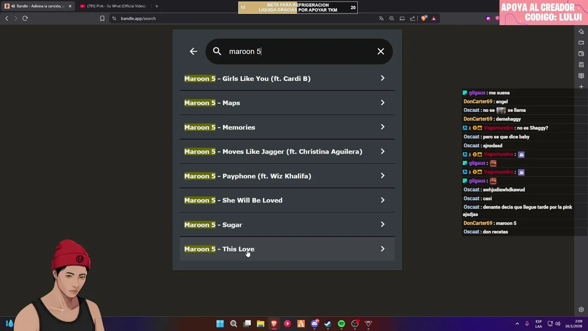Open the page translate icon
Viewport: 588px width, 331px height.
381,18
